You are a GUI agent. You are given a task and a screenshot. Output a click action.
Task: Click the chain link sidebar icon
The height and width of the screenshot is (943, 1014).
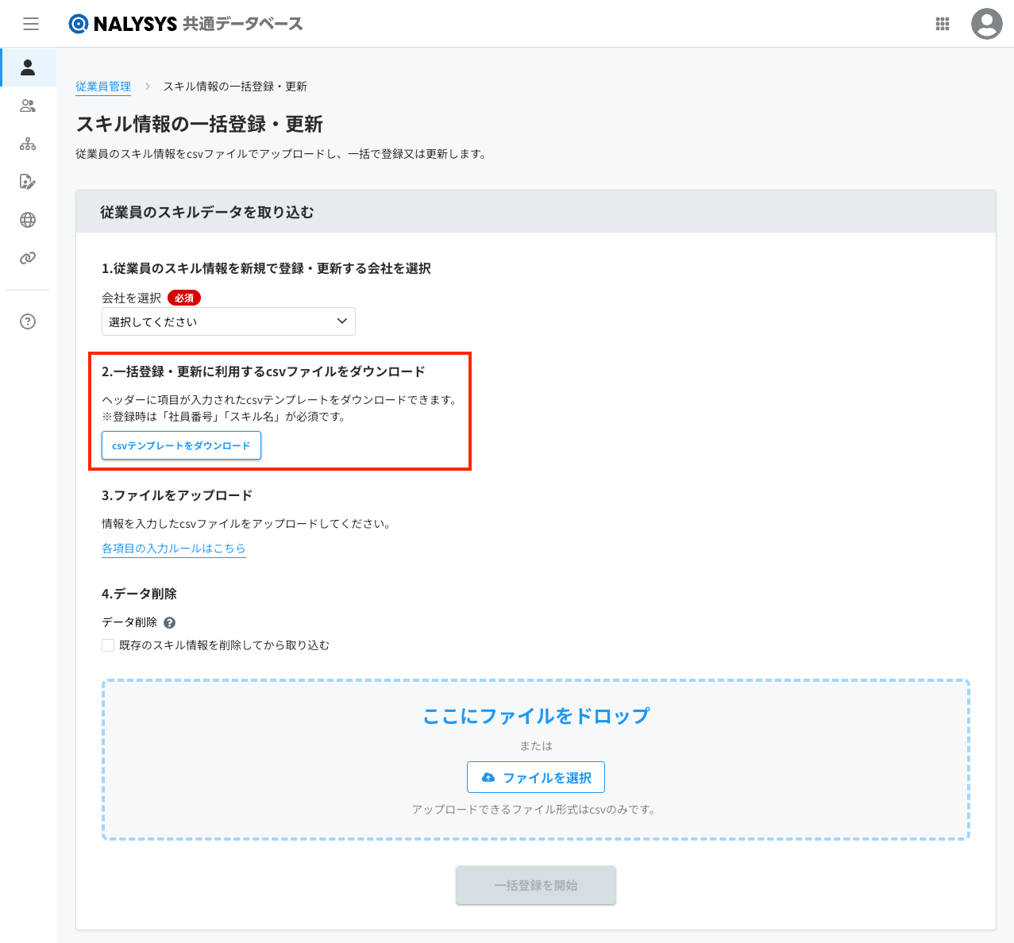point(28,258)
